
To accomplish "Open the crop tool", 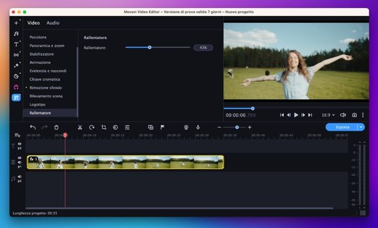I will click(103, 127).
